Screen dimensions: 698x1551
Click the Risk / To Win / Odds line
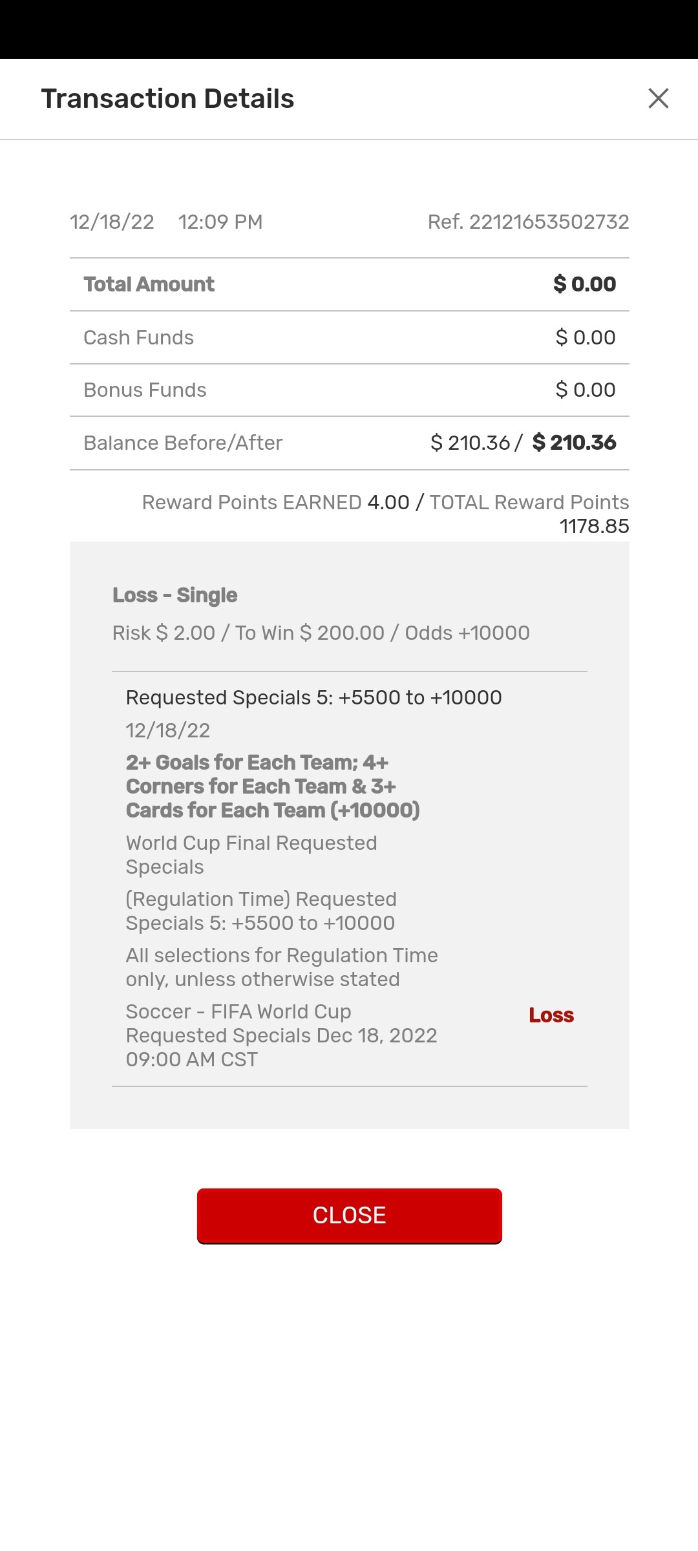(x=321, y=633)
